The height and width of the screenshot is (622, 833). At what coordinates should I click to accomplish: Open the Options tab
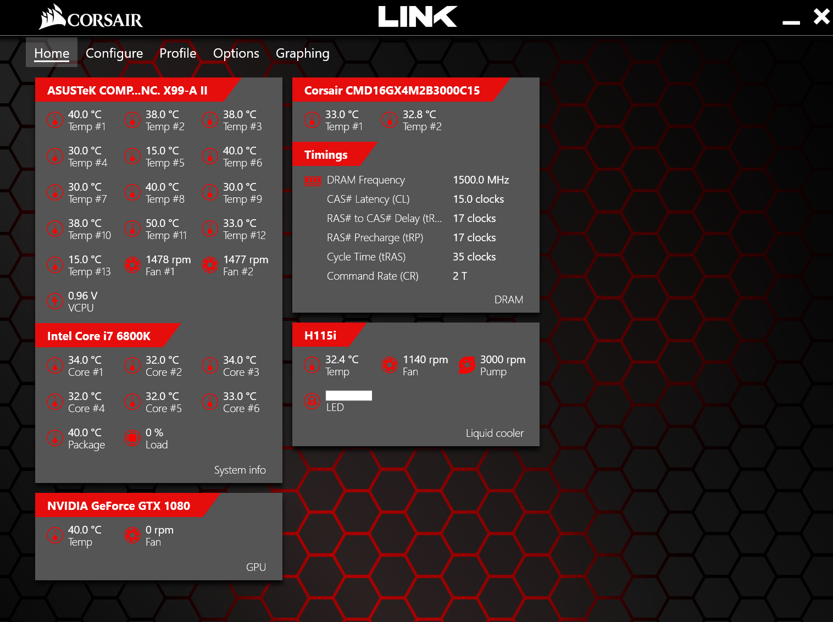[236, 53]
